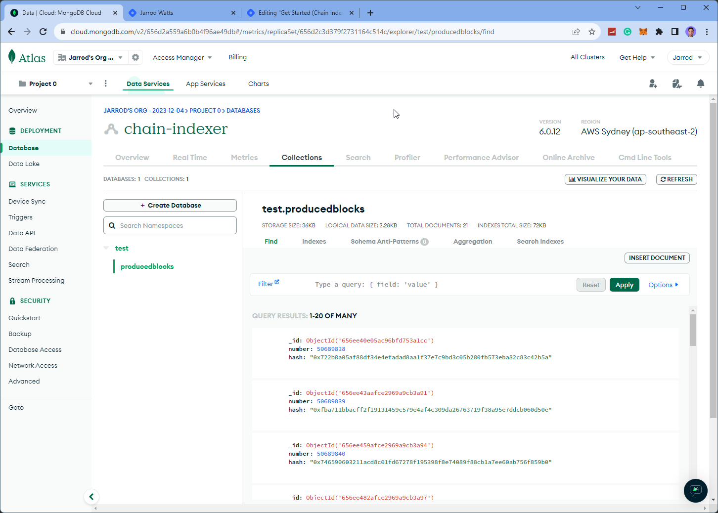The height and width of the screenshot is (513, 718).
Task: Switch to the Indexes tab
Action: [314, 241]
